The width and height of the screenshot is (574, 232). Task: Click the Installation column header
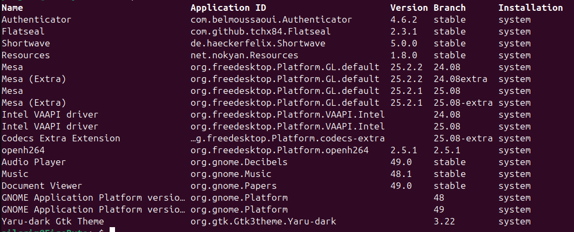(x=530, y=8)
